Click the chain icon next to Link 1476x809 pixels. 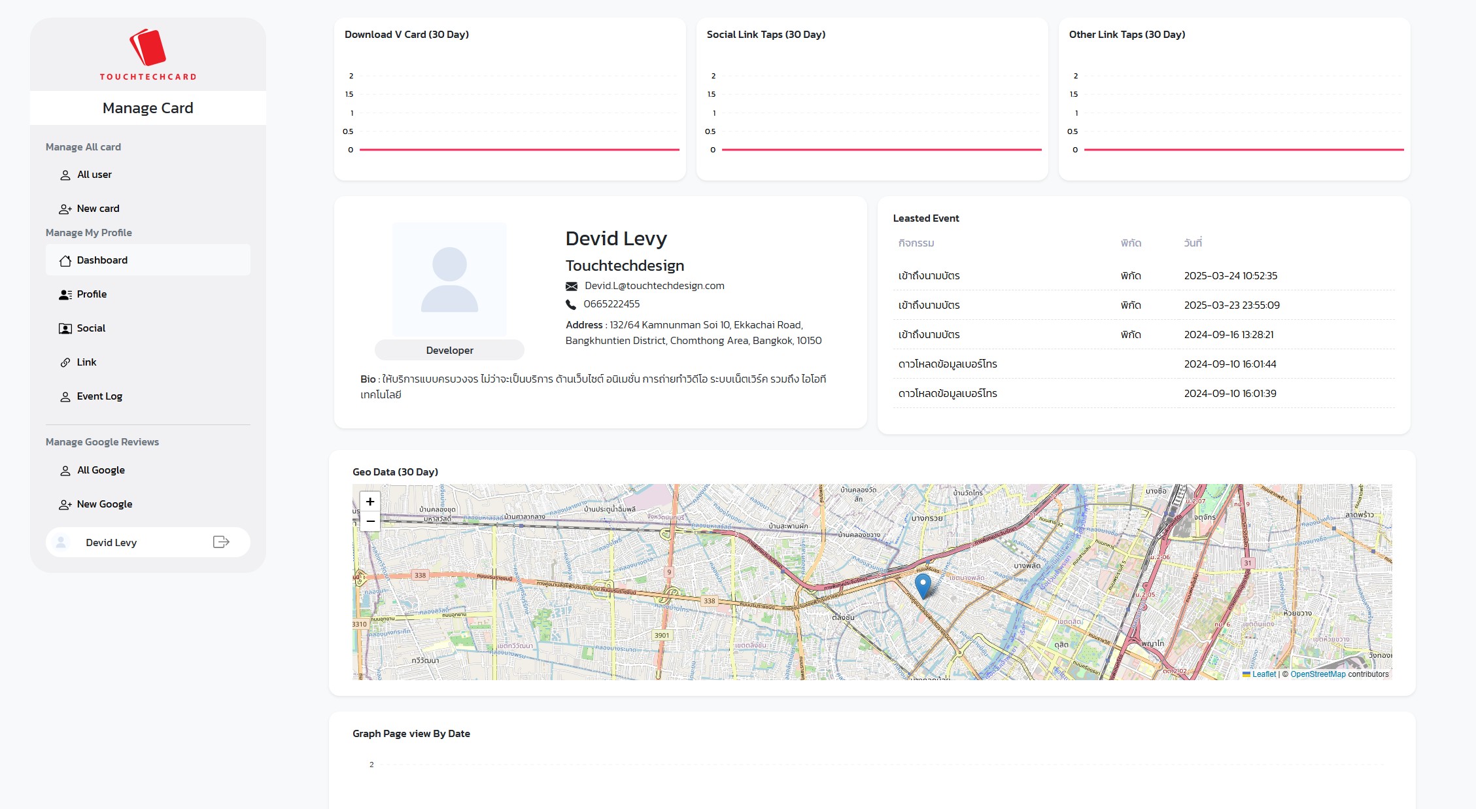pyautogui.click(x=65, y=363)
